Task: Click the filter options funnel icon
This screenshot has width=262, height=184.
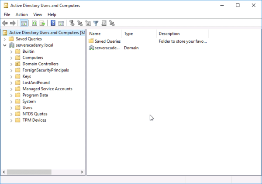Action: [x=96, y=23]
